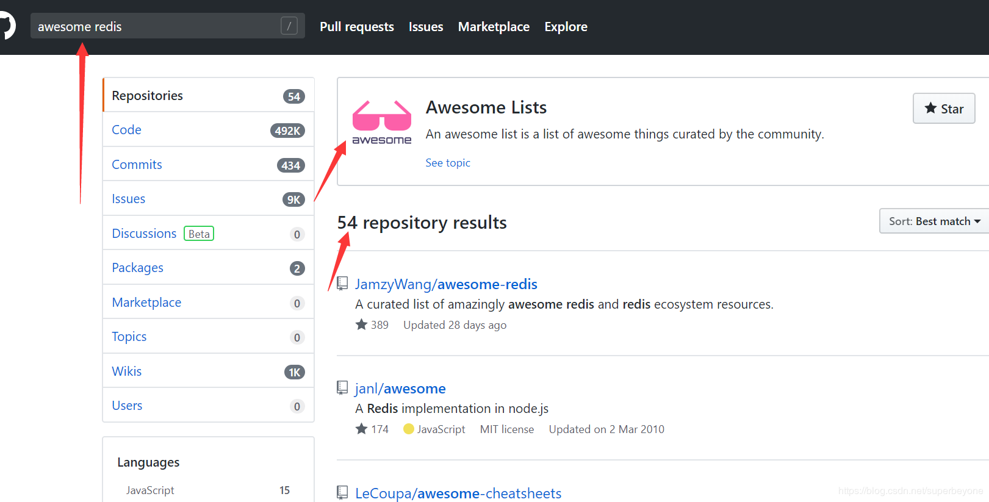Click the 2 count badge for Packages
The height and width of the screenshot is (502, 989).
[297, 268]
